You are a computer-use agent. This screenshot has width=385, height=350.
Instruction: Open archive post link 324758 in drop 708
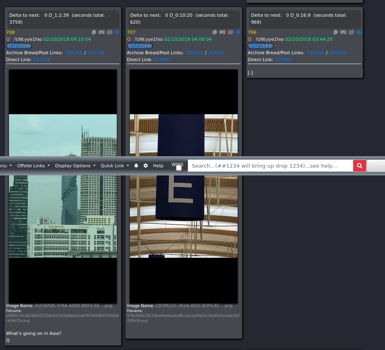96,53
